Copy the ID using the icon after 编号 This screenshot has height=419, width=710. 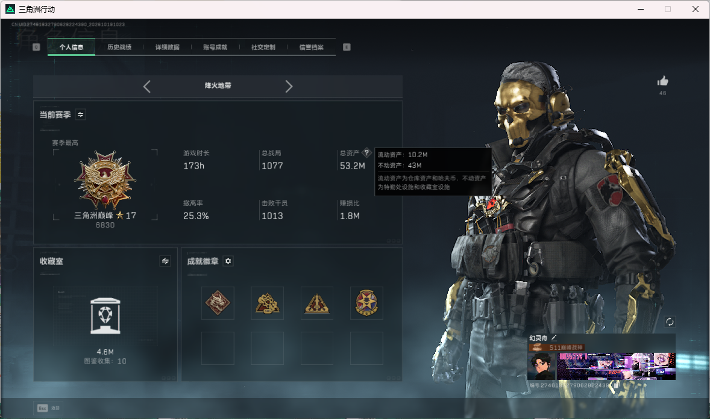click(616, 385)
